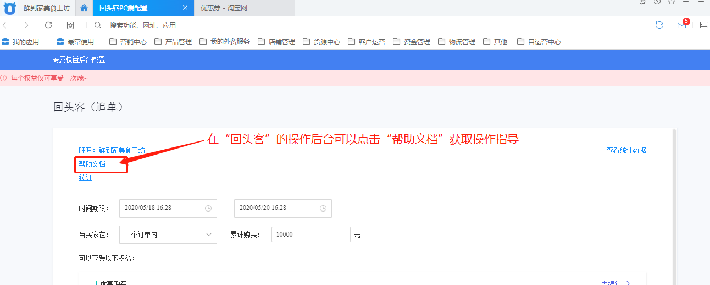Open the skin shirt icon

point(672,2)
